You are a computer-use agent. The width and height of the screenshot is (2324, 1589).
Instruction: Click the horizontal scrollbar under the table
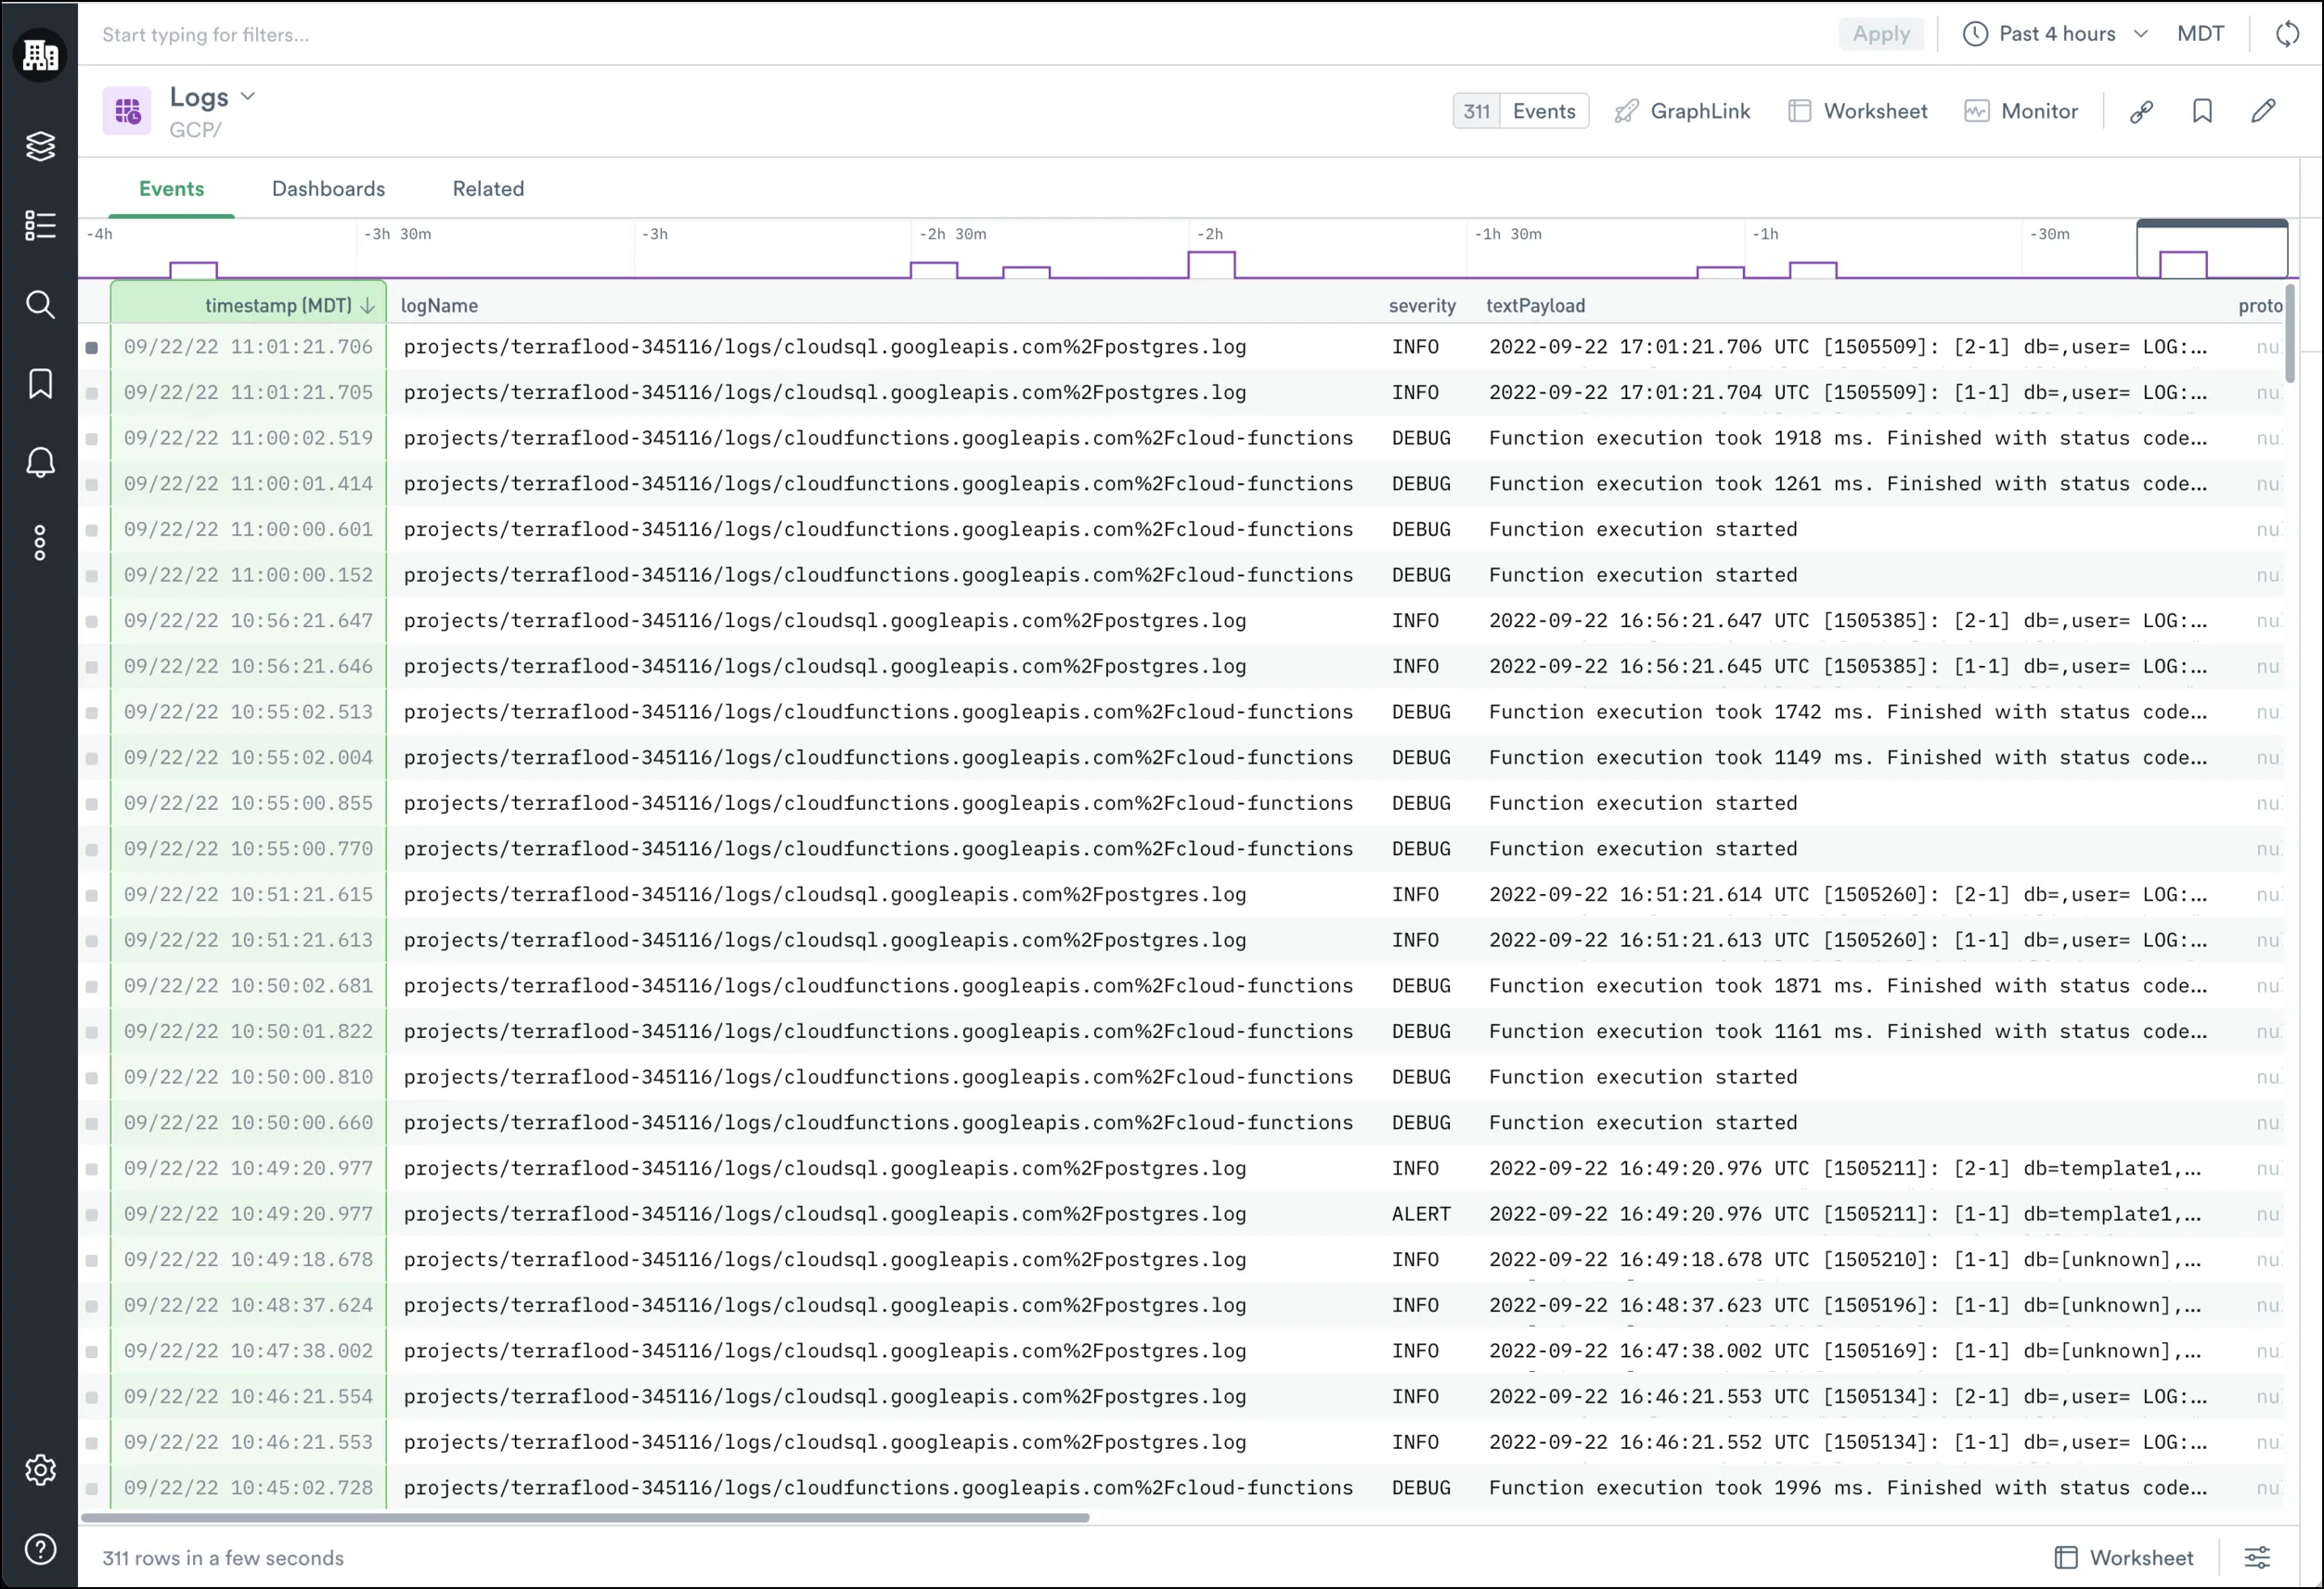585,1517
